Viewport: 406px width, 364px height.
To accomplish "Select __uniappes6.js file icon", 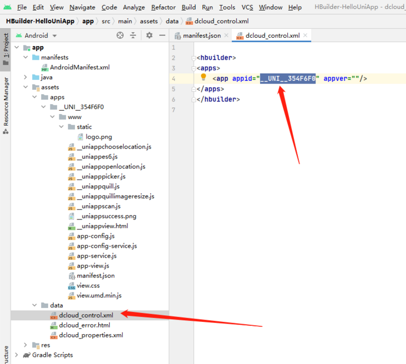I will tap(72, 157).
